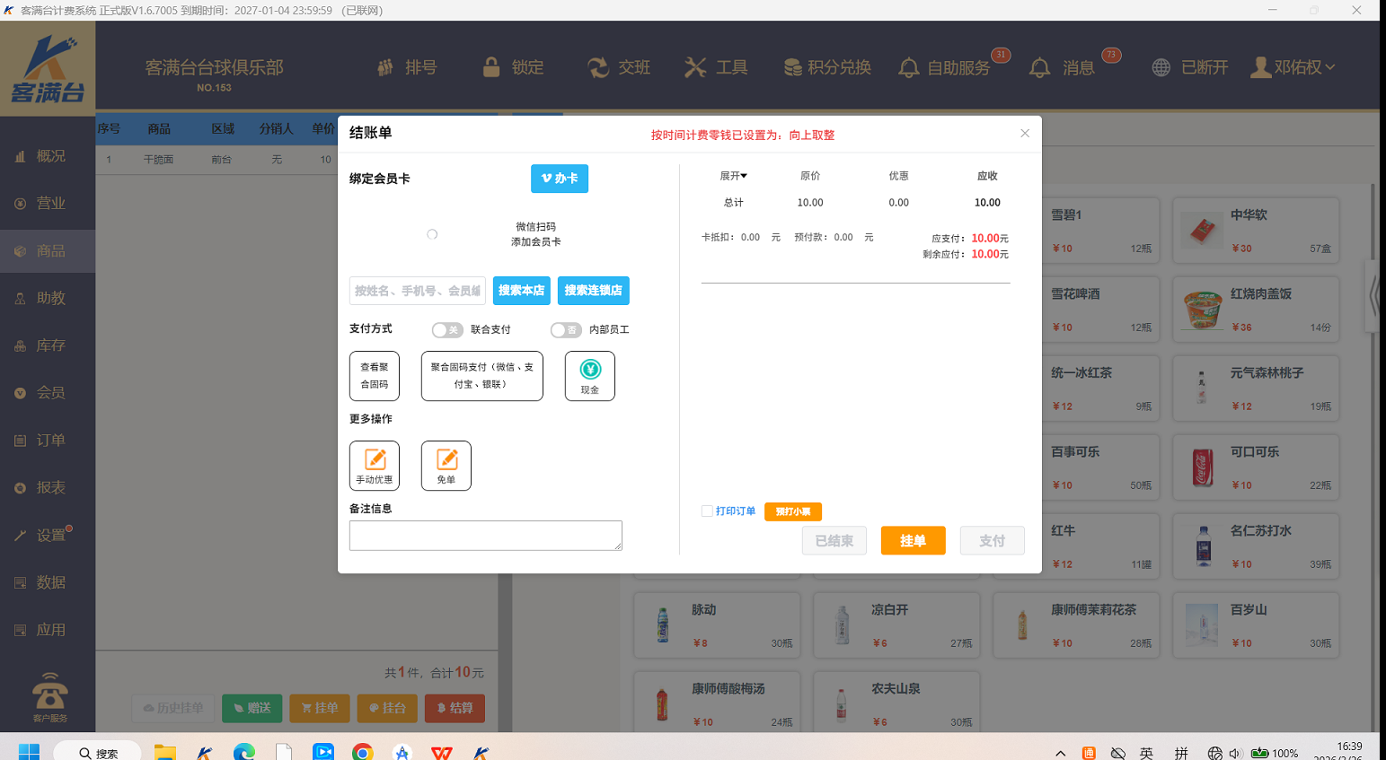Open the 工具 tools menu
Image resolution: width=1386 pixels, height=760 pixels.
716,67
